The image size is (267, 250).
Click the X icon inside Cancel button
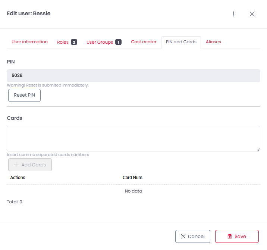coord(183,237)
